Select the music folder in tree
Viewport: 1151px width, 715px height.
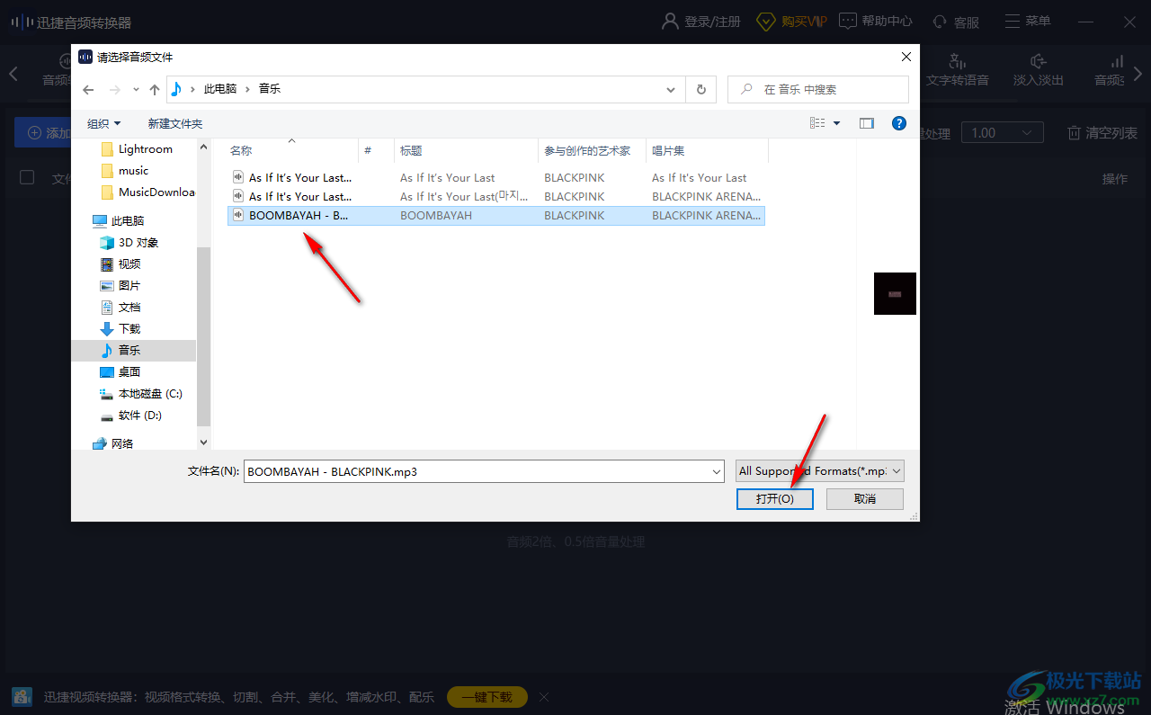126,170
